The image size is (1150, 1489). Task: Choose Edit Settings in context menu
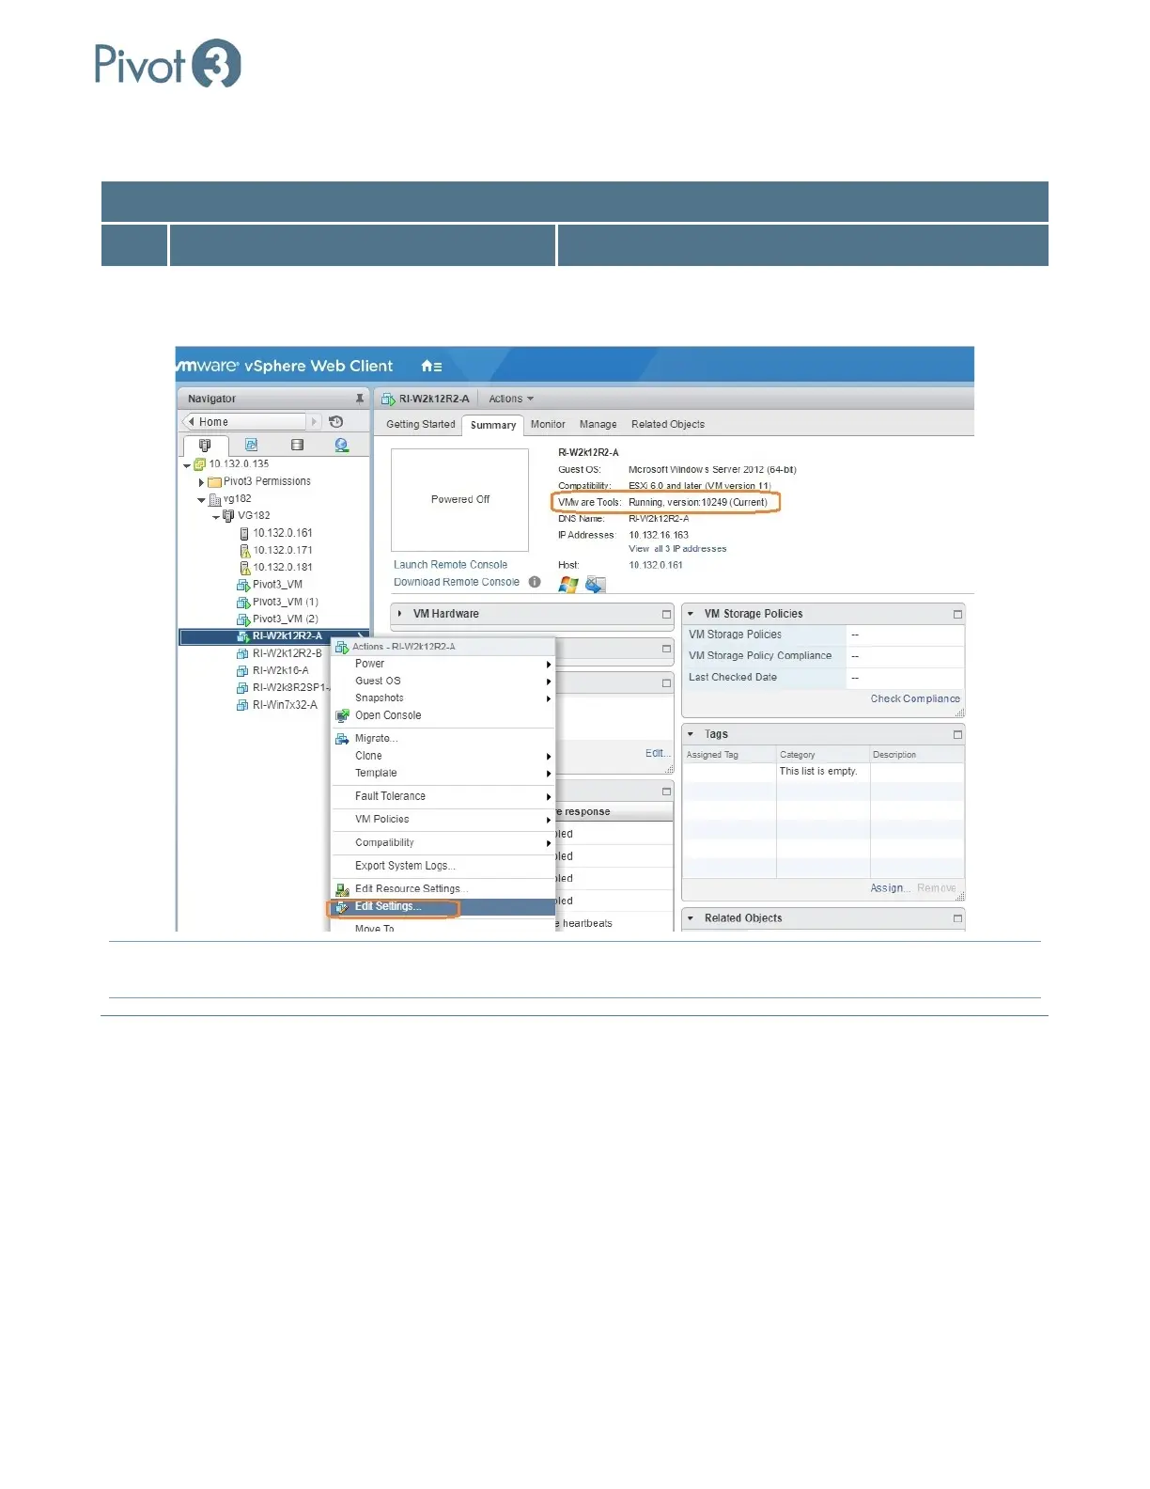click(x=443, y=907)
